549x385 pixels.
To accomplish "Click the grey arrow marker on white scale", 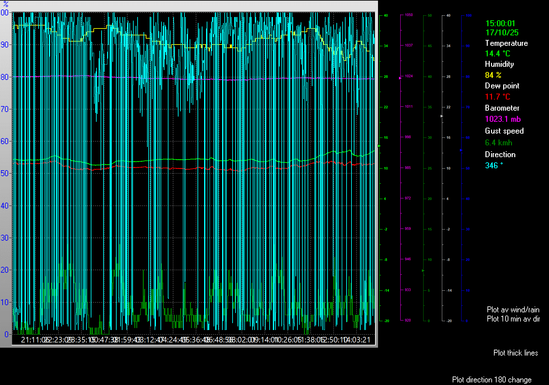I will click(442, 116).
